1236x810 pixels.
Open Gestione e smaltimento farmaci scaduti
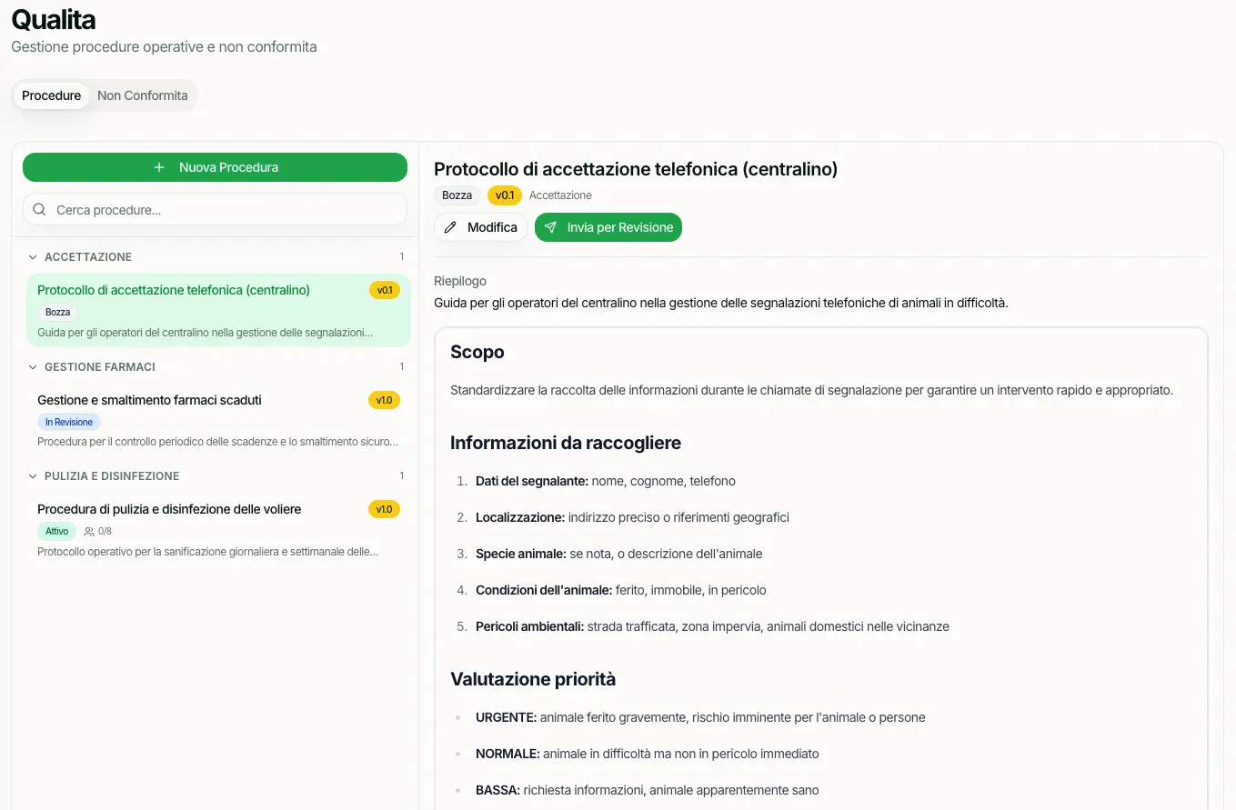point(149,400)
